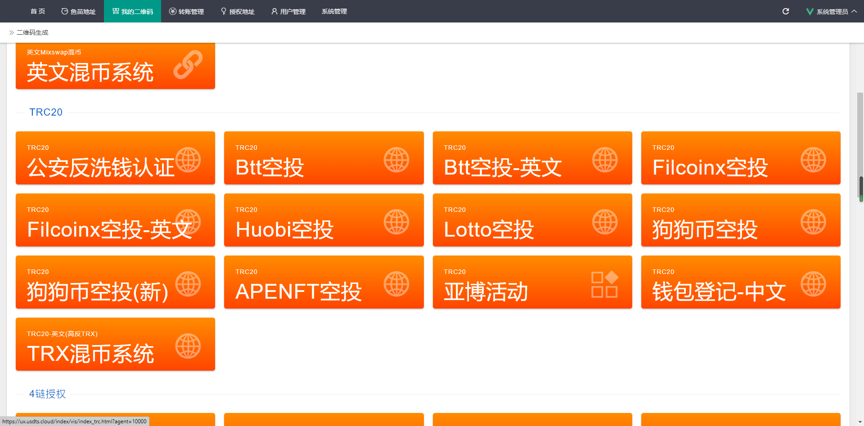Viewport: 864px width, 426px height.
Task: Click the globe icon on TRX混币系统 card
Action: coord(188,346)
